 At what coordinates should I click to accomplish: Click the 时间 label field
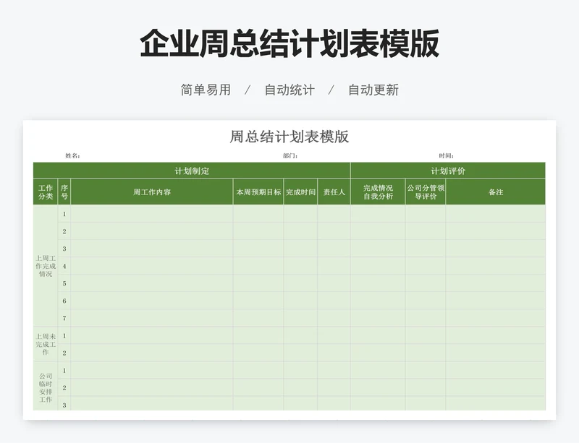point(447,155)
